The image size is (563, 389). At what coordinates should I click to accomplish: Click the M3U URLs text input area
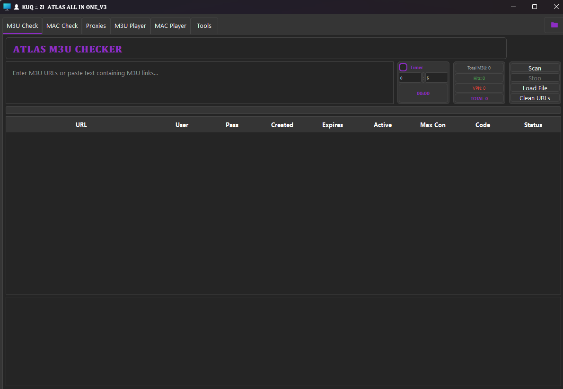pyautogui.click(x=199, y=83)
